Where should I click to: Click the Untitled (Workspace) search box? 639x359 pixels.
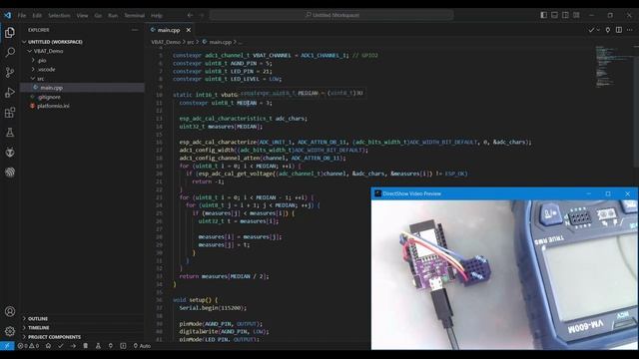coord(331,15)
